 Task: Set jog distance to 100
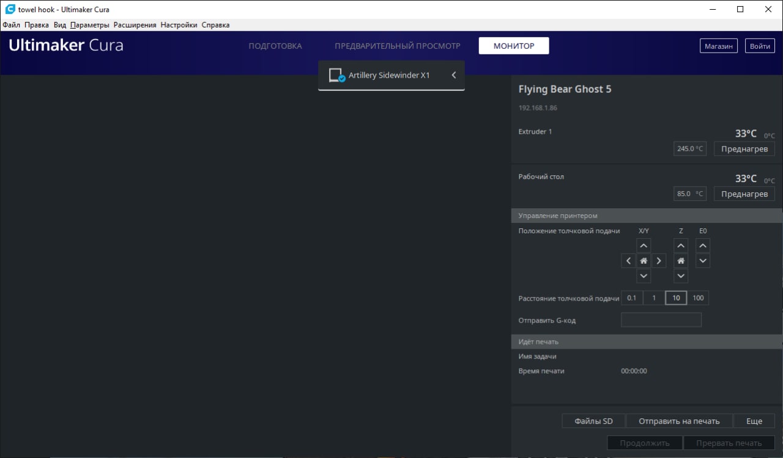pyautogui.click(x=698, y=298)
